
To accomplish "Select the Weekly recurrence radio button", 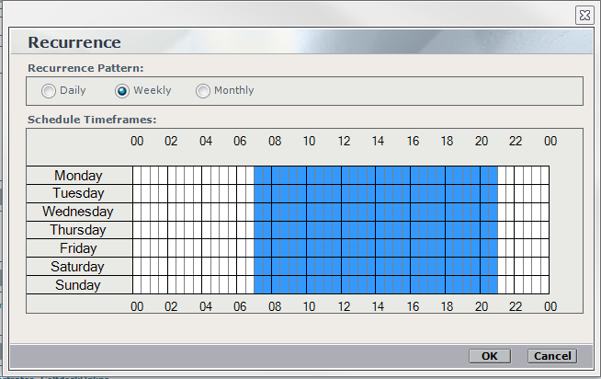I will (x=122, y=91).
